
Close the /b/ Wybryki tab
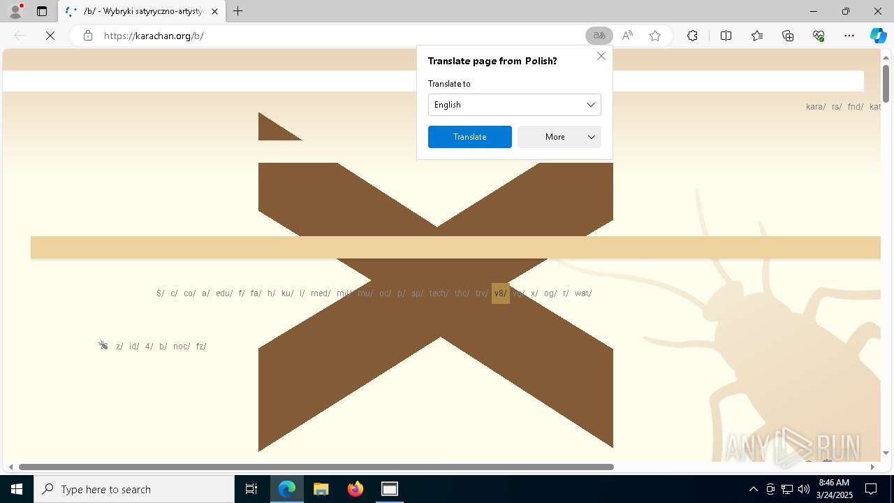214,11
